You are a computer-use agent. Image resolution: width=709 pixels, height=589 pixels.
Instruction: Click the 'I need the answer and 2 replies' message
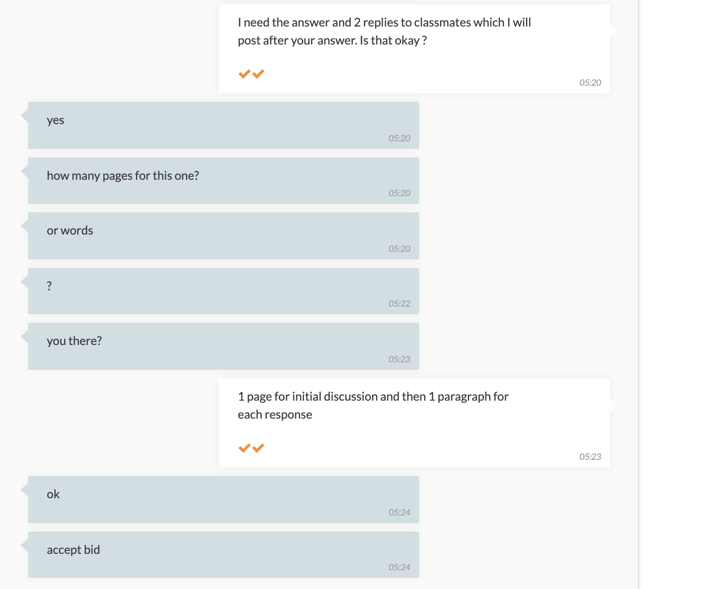(414, 49)
